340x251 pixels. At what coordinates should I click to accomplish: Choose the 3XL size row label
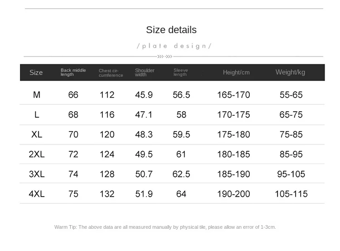point(37,174)
